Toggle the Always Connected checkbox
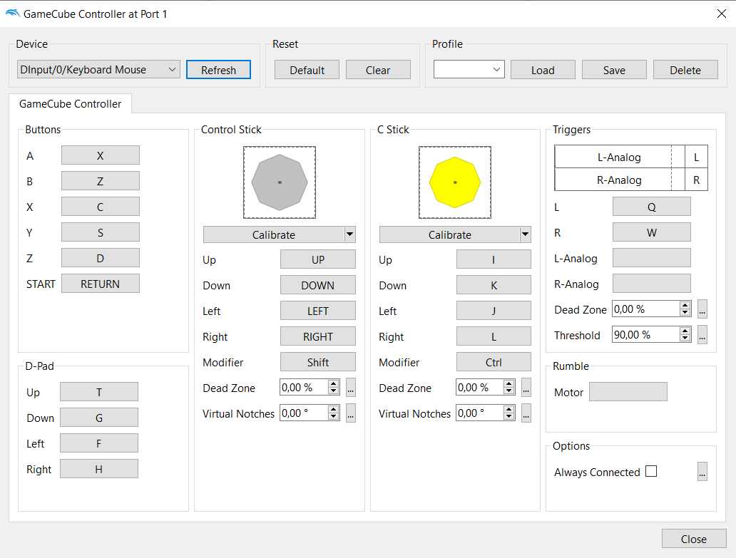 tap(651, 471)
